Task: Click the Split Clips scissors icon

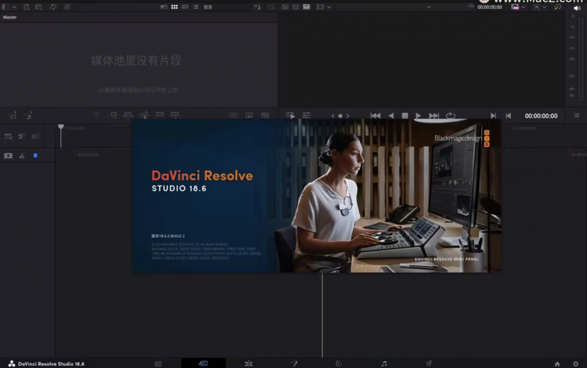Action: (22, 156)
